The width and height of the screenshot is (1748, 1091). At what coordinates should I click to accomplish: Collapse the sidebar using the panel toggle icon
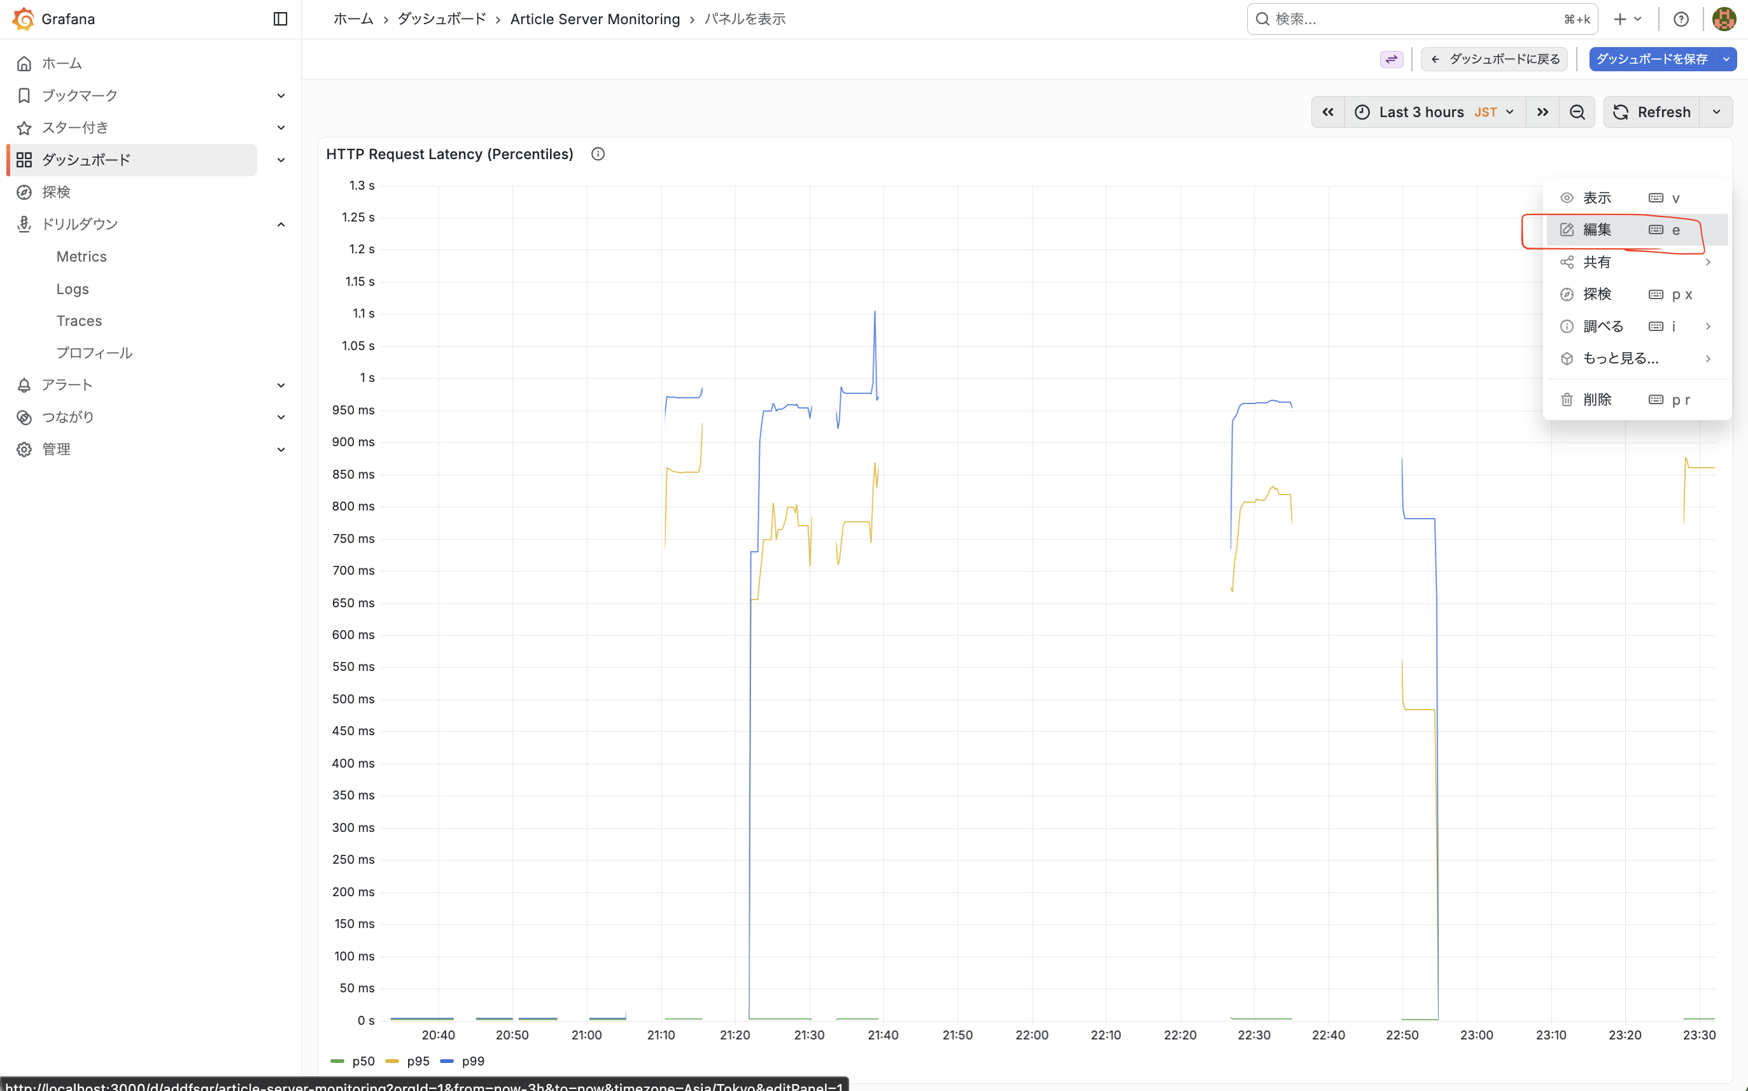[x=280, y=18]
